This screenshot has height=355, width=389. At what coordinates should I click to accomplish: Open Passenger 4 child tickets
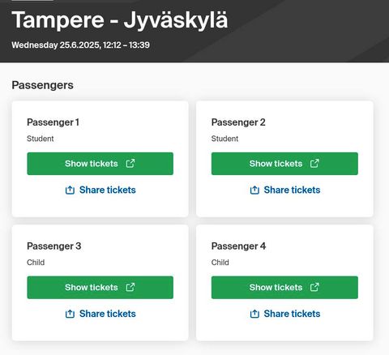coord(284,288)
